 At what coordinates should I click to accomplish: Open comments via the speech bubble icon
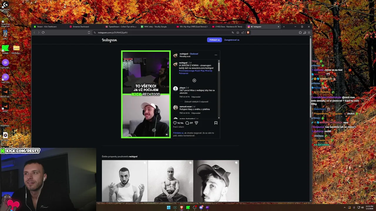pyautogui.click(x=187, y=123)
